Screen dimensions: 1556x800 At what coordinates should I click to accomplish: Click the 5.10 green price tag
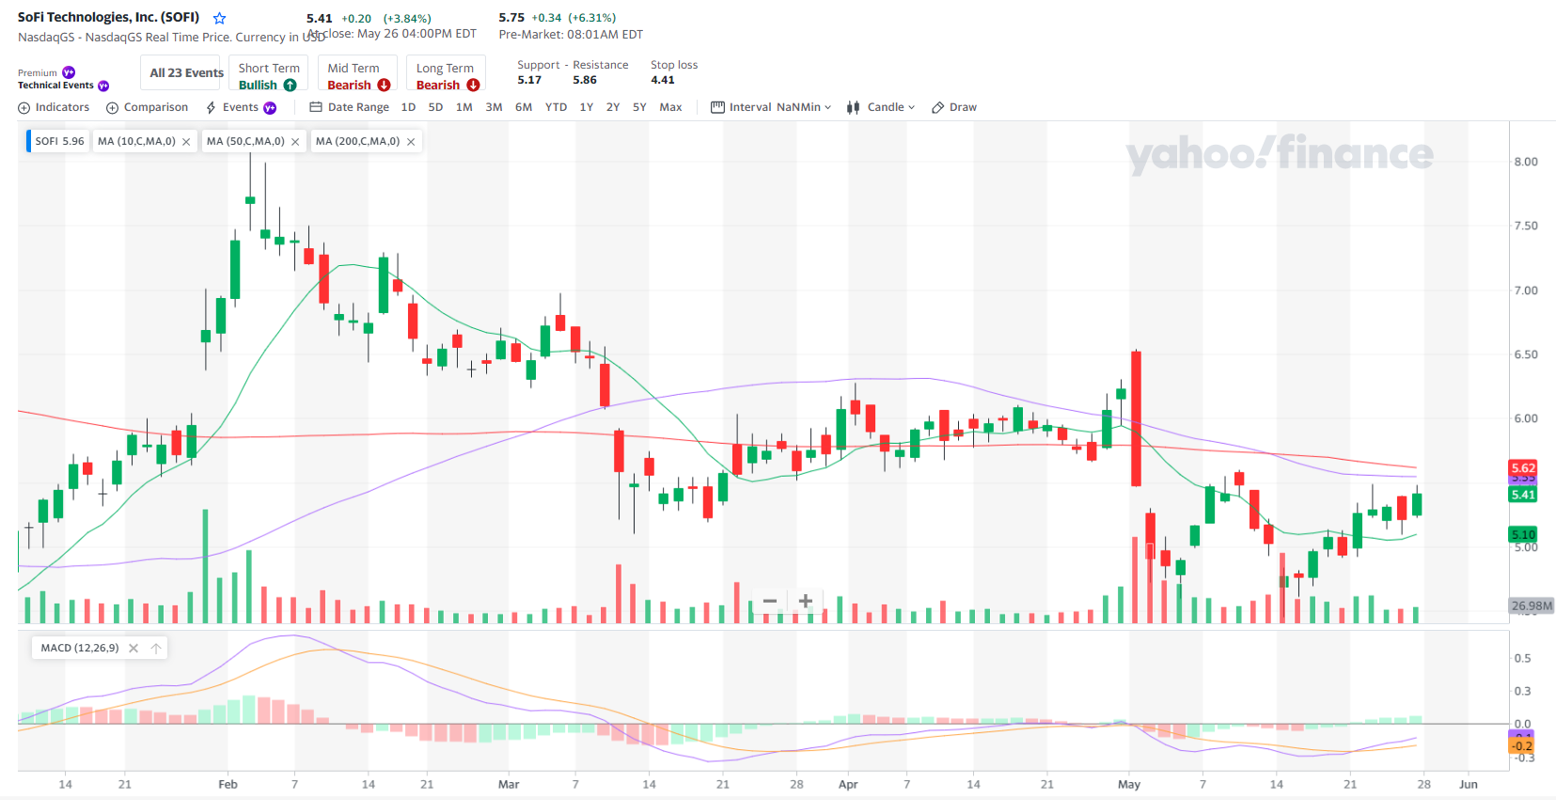pos(1523,534)
